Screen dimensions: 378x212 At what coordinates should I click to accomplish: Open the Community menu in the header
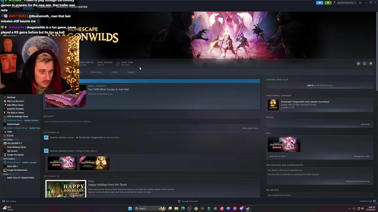click(45, 7)
